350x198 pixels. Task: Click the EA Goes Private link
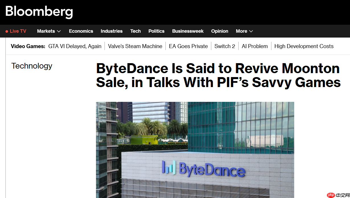188,46
